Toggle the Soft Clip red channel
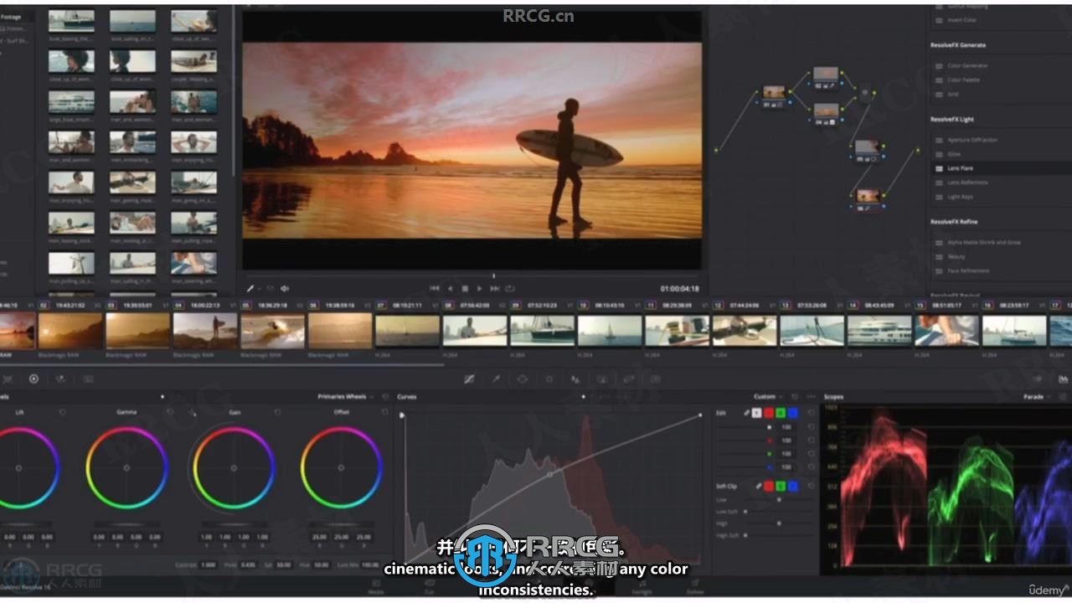Screen dimensions: 1072x603 769,486
